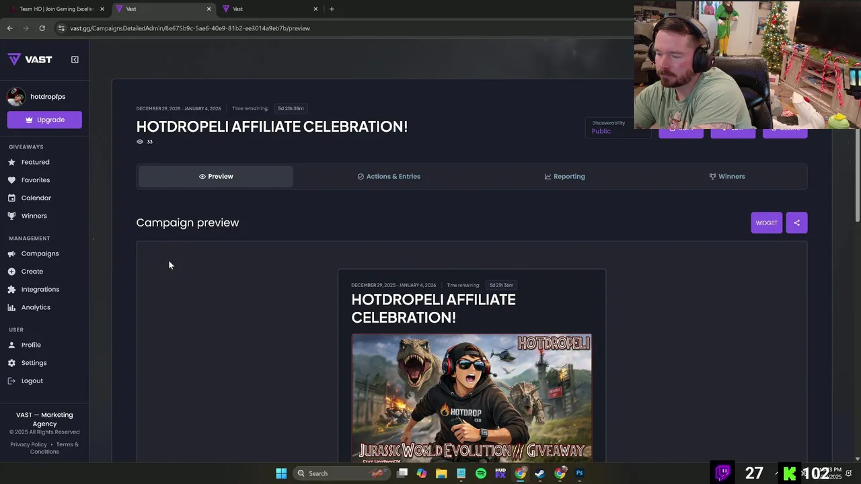Open Profile under User section
Viewport: 861px width, 484px height.
coord(24,345)
